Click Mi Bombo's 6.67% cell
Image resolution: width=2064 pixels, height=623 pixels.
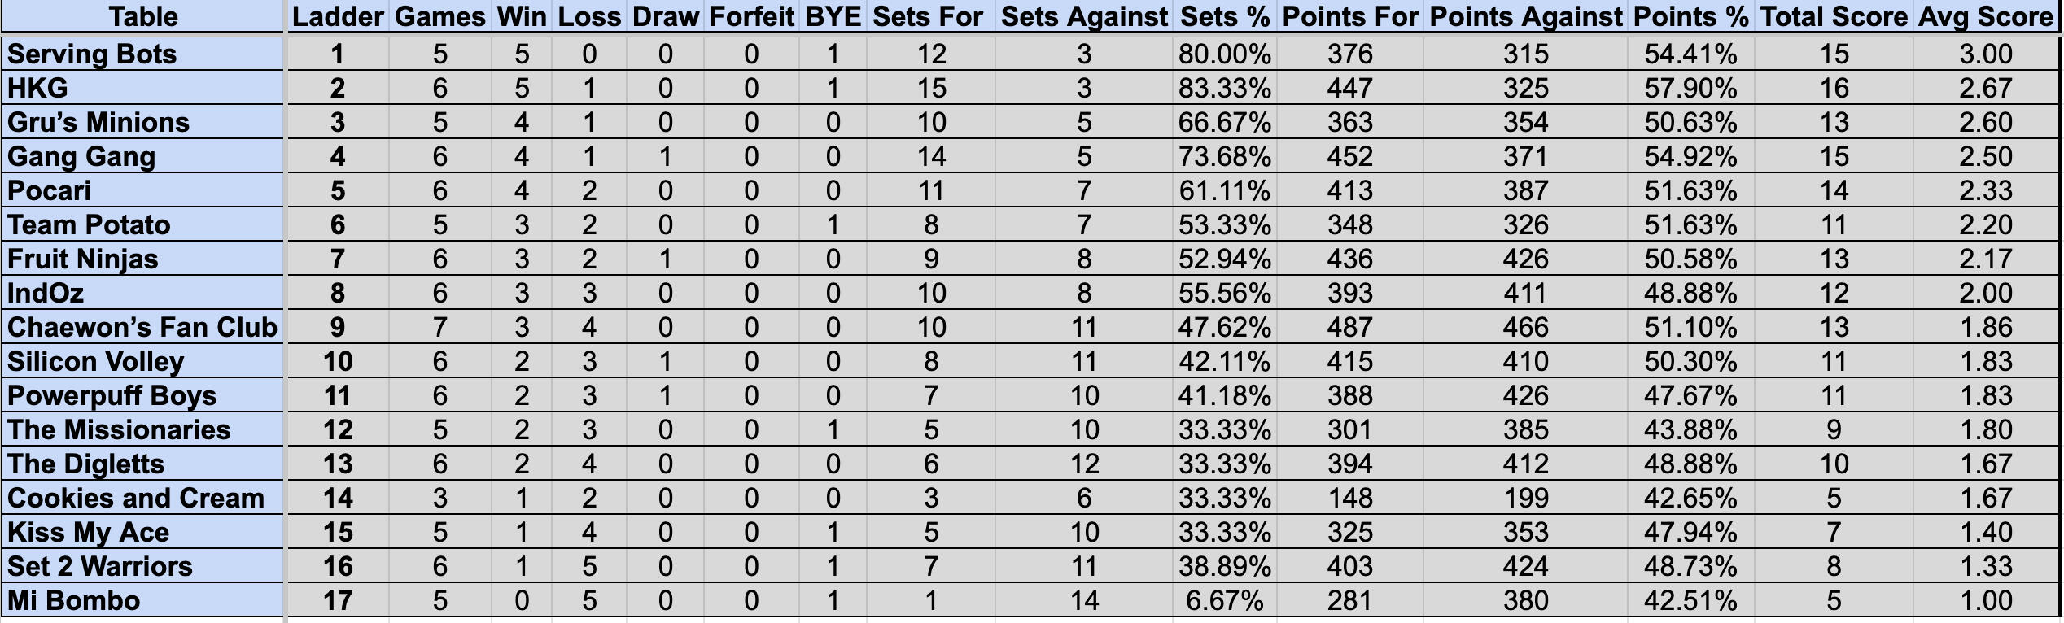pyautogui.click(x=1225, y=600)
